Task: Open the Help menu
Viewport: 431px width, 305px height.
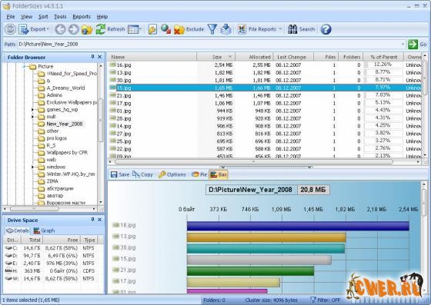Action: pyautogui.click(x=102, y=17)
